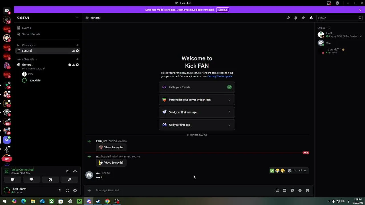This screenshot has width=365, height=205.
Task: Disconnect from voice channel
Action: (x=75, y=171)
